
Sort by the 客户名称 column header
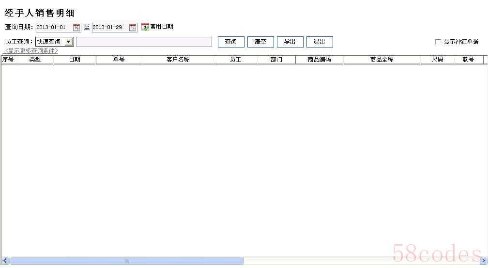178,60
